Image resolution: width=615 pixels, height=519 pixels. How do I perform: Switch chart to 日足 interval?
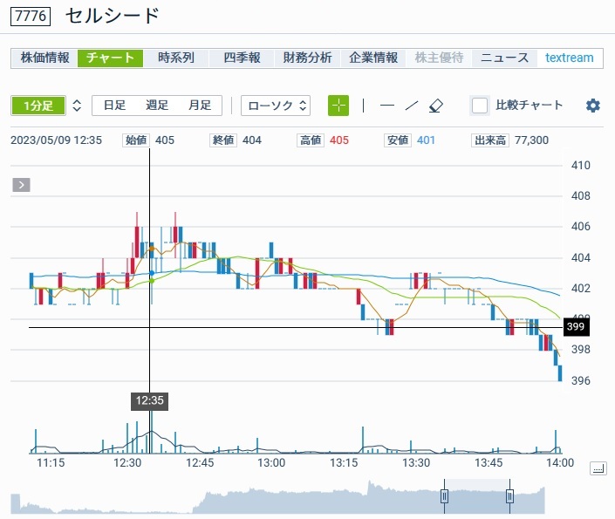(x=114, y=106)
